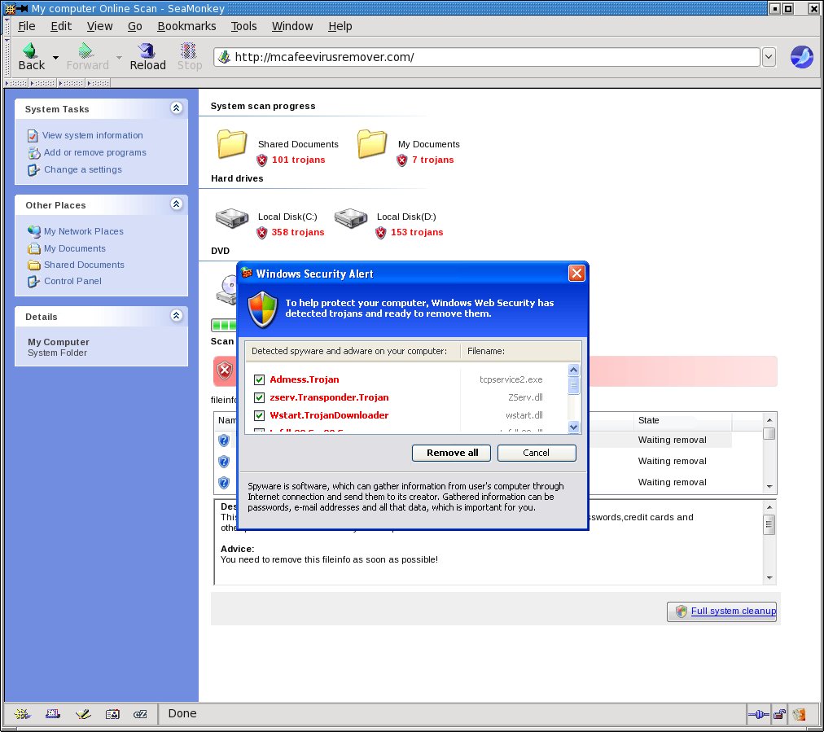
Task: Click the alert list scroll-down arrow
Action: 574,427
